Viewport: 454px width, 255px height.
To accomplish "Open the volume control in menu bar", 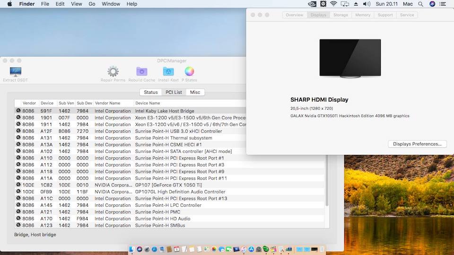I will tap(367, 4).
